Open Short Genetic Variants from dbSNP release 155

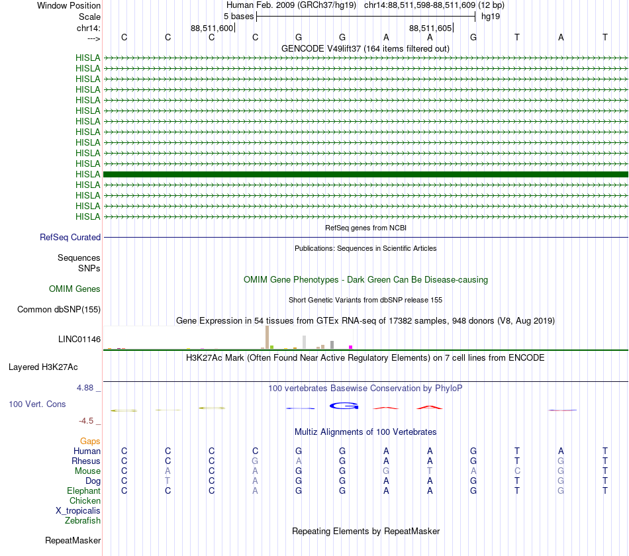tap(365, 300)
